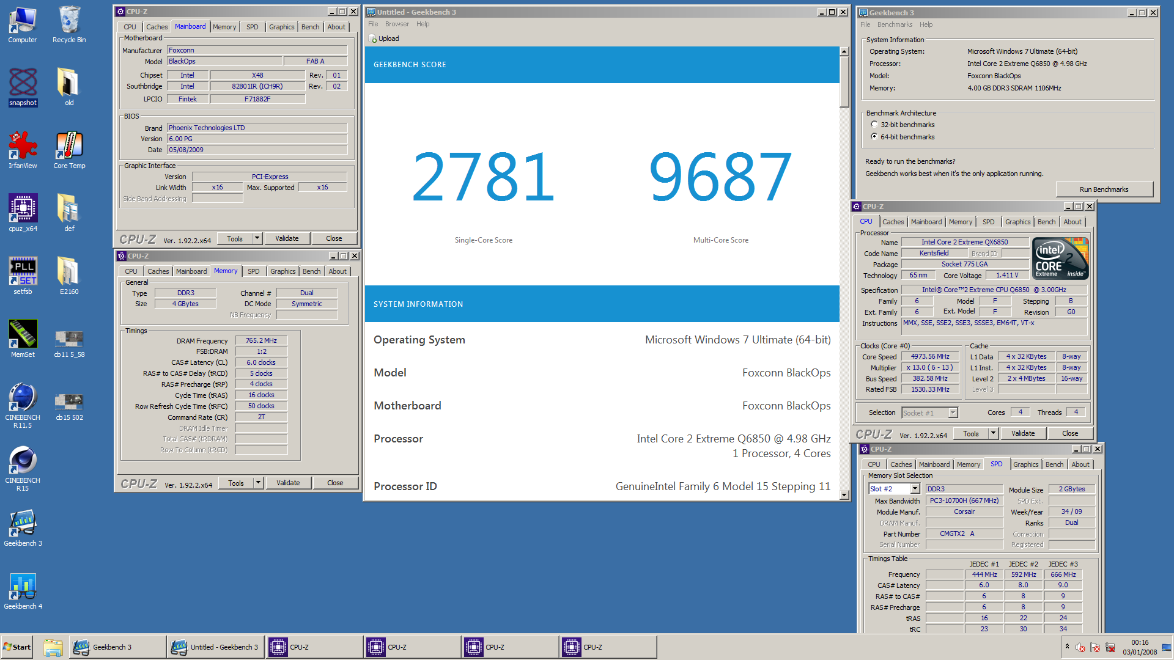
Task: Click Validate in the CPU tab CPU-Z window
Action: pyautogui.click(x=1023, y=433)
